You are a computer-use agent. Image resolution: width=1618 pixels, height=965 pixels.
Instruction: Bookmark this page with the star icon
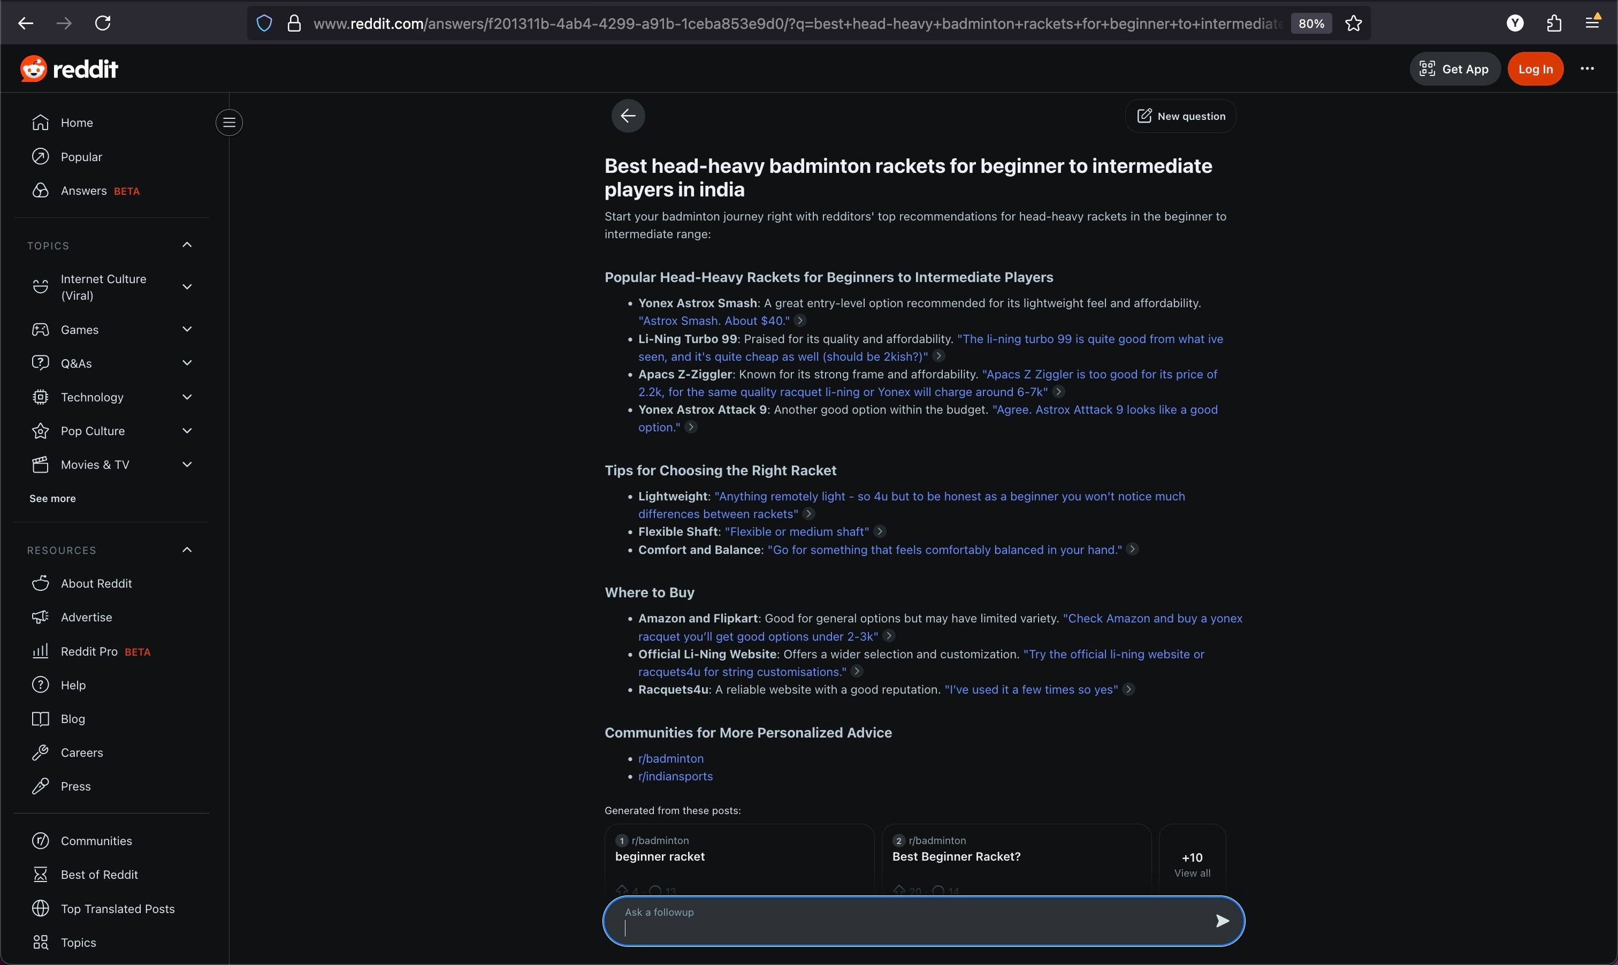1354,24
